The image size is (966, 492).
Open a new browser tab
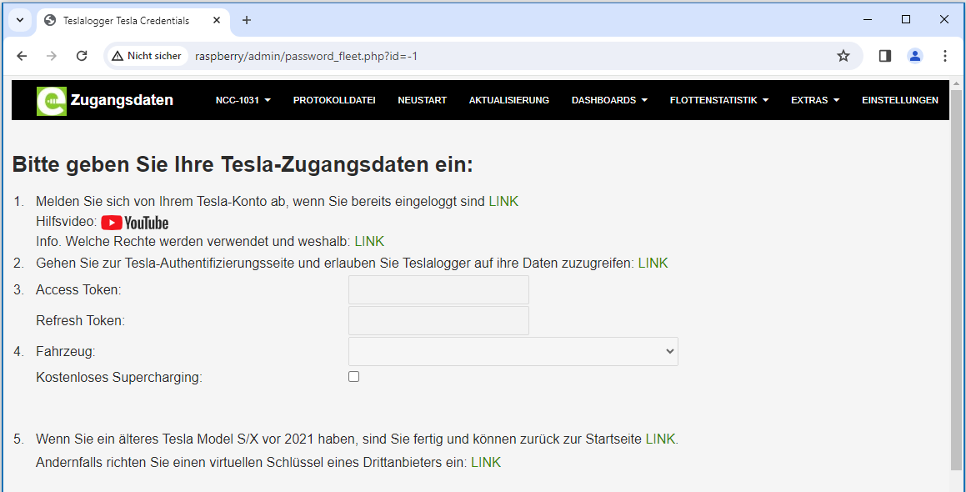pyautogui.click(x=246, y=20)
